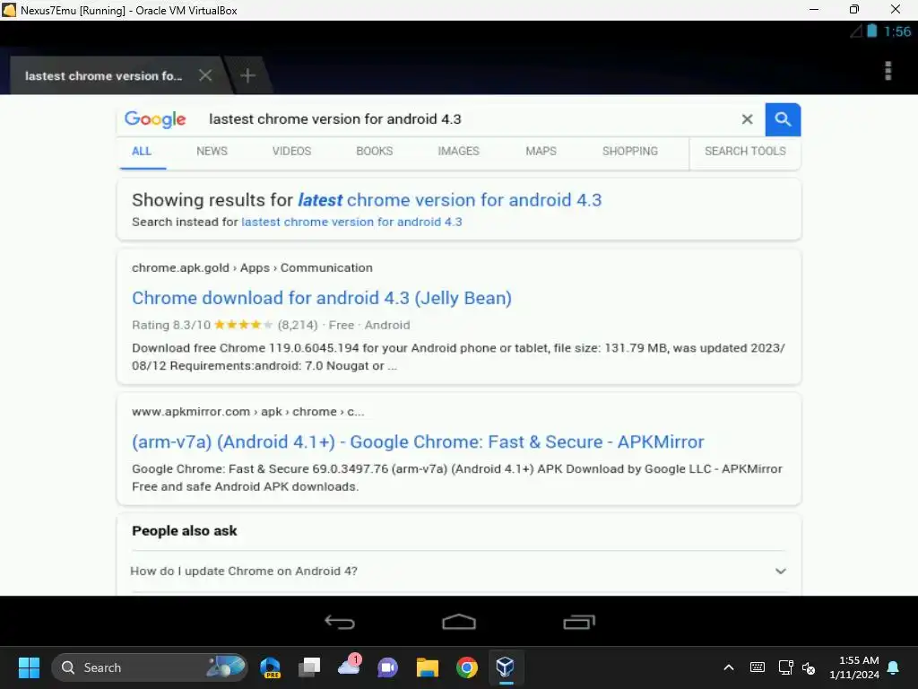The image size is (918, 689).
Task: Close the 'lastest chrome version' browser tab
Action: click(205, 75)
